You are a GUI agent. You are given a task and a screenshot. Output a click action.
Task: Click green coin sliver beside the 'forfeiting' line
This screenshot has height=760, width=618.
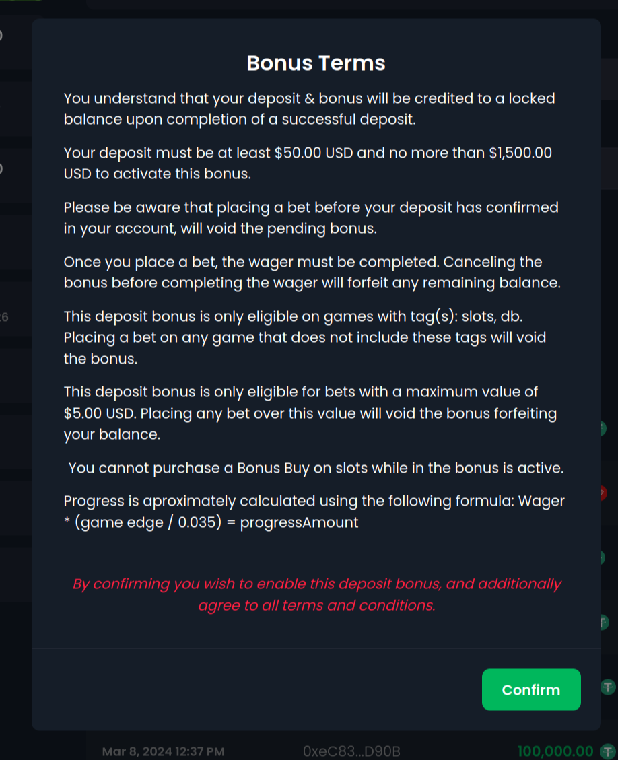(604, 428)
